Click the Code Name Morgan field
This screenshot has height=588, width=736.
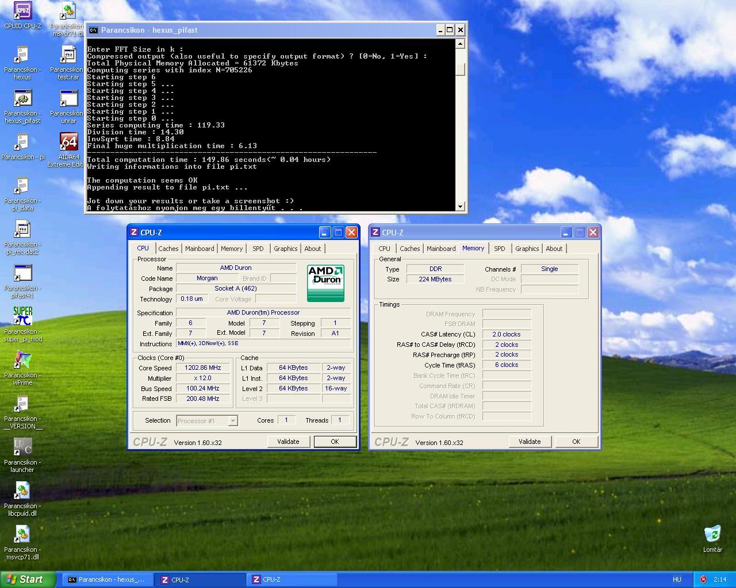(x=207, y=278)
